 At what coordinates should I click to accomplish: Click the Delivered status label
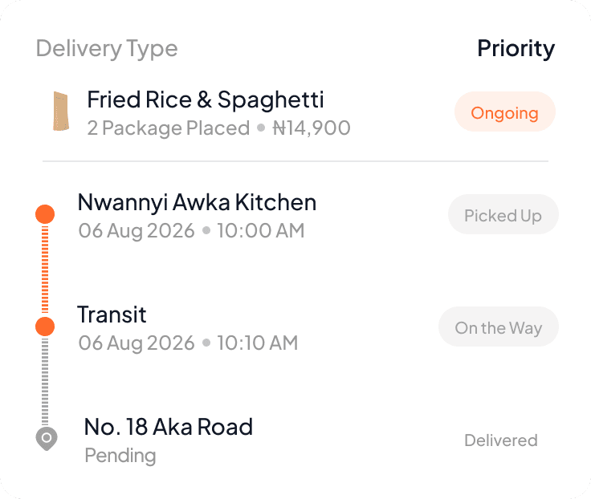pos(501,440)
